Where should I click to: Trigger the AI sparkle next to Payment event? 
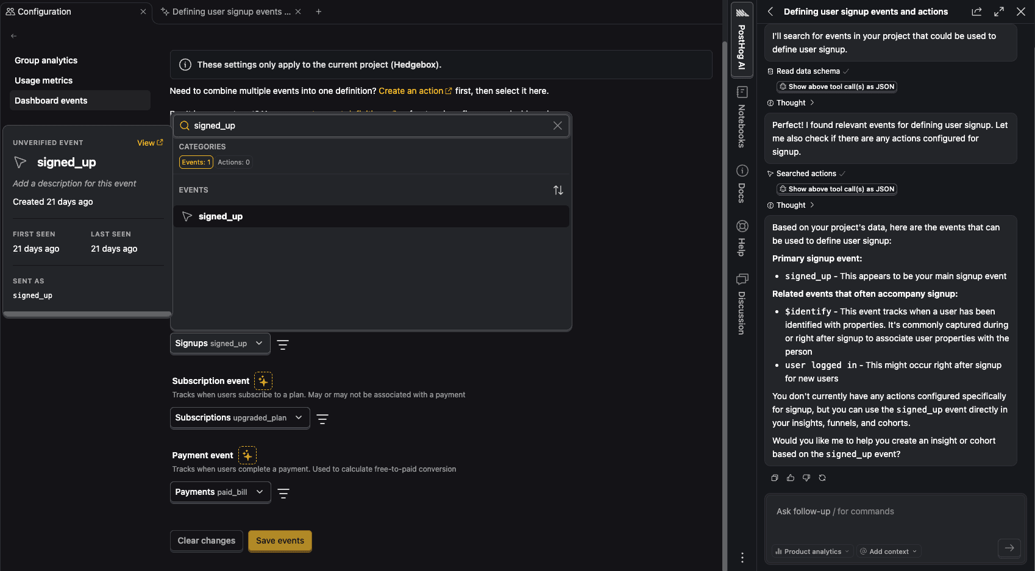247,455
